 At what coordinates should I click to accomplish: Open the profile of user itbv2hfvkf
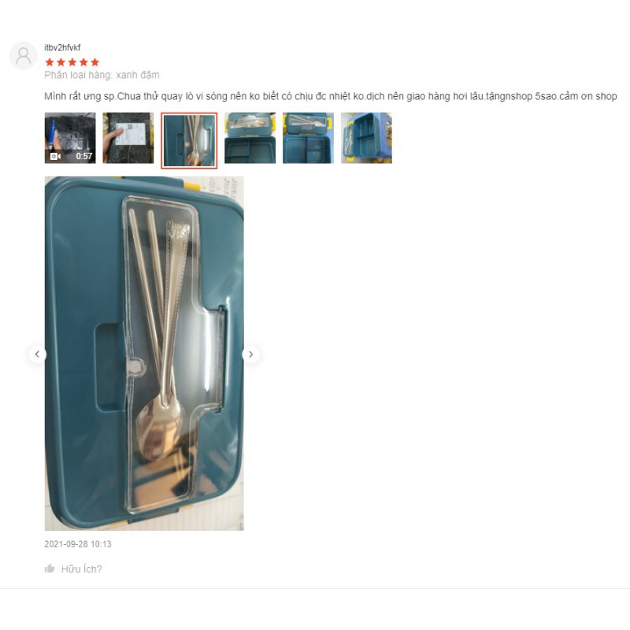coord(62,48)
